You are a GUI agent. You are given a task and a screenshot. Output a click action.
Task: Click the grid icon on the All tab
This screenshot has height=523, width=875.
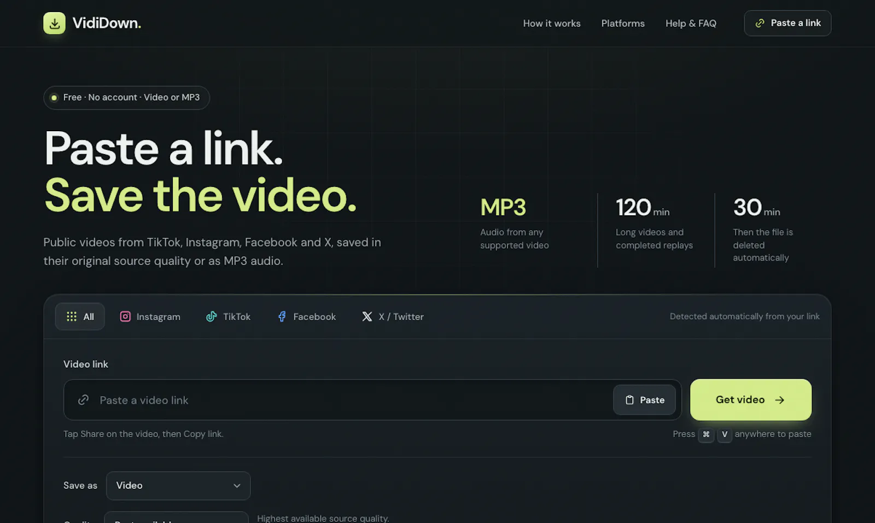(x=72, y=316)
